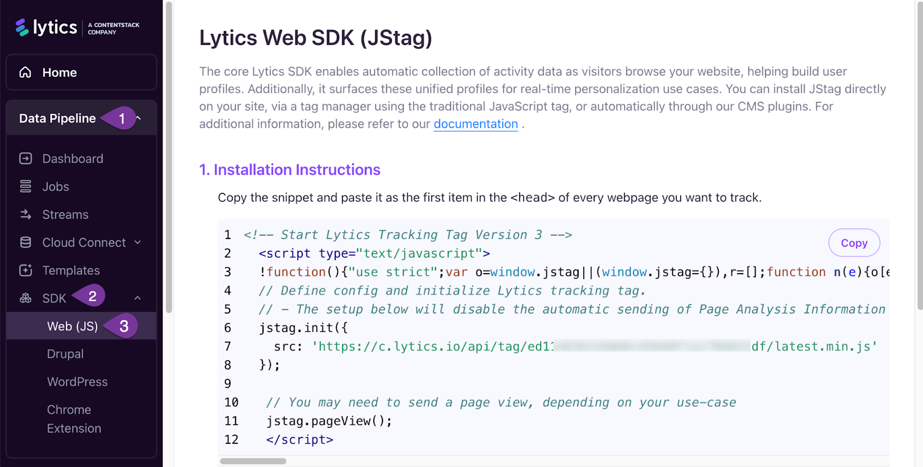The image size is (923, 467).
Task: Click the Jobs stack icon
Action: [x=25, y=186]
